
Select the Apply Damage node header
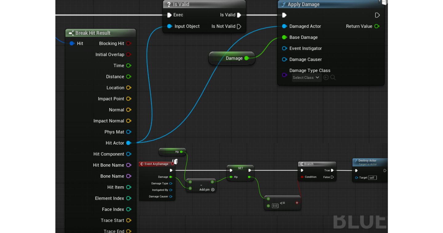331,4
